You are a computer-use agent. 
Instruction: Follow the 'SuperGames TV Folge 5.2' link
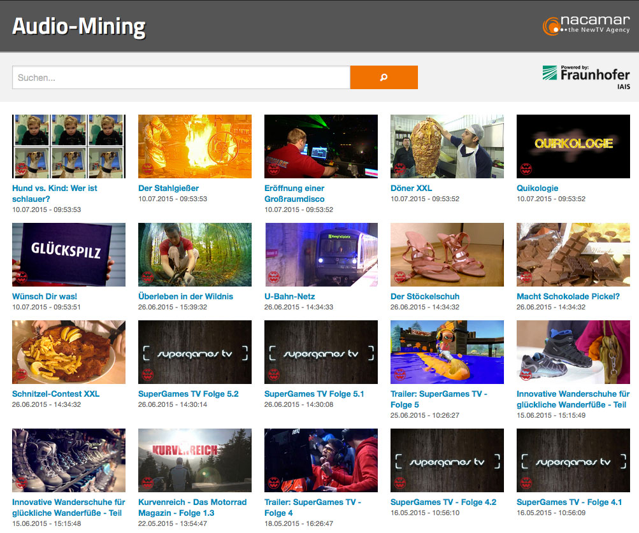(x=189, y=394)
